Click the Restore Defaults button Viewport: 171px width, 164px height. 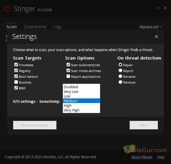click(x=35, y=125)
